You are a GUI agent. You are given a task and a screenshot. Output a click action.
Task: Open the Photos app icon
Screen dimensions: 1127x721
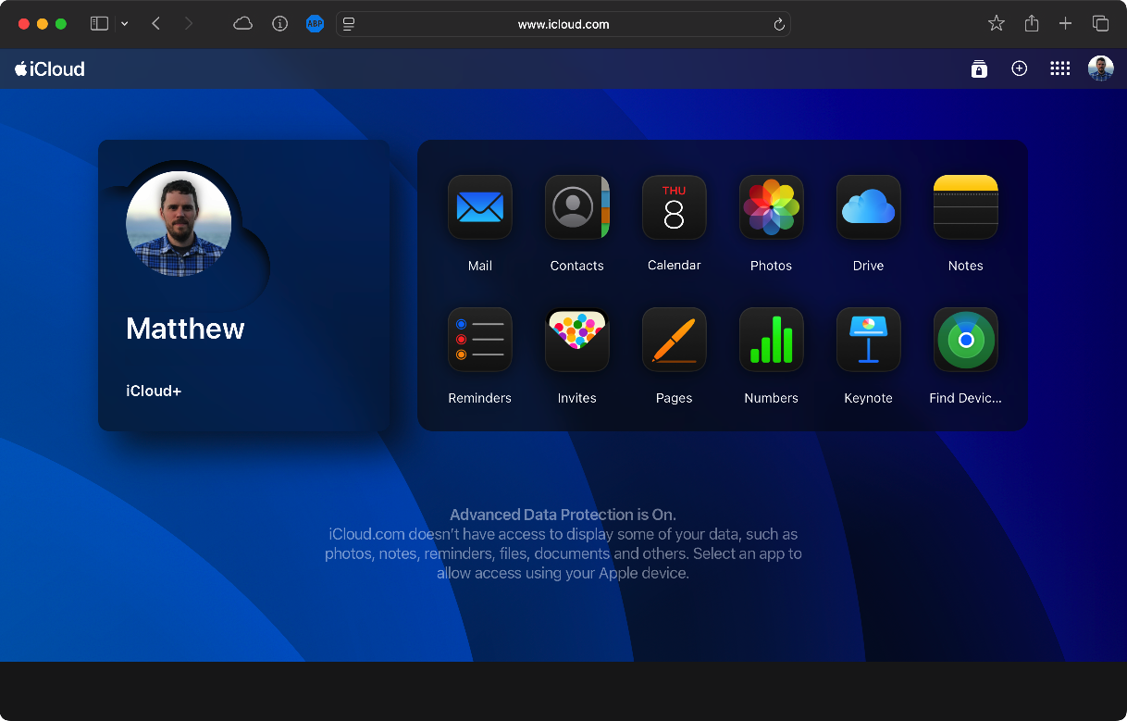tap(771, 207)
